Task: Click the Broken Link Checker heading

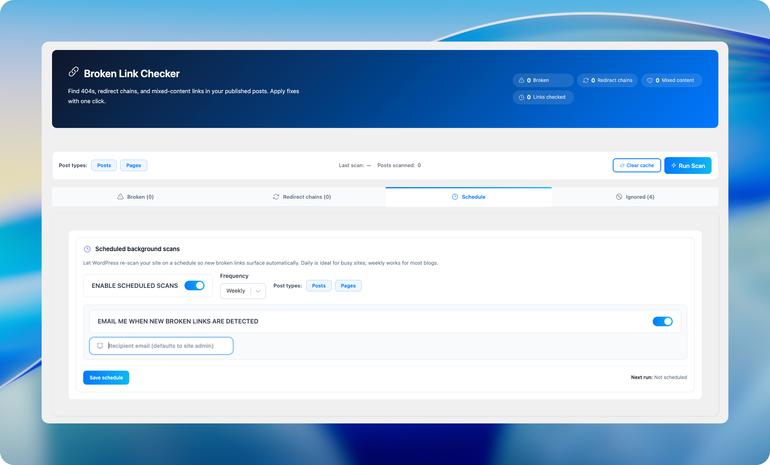Action: tap(132, 74)
